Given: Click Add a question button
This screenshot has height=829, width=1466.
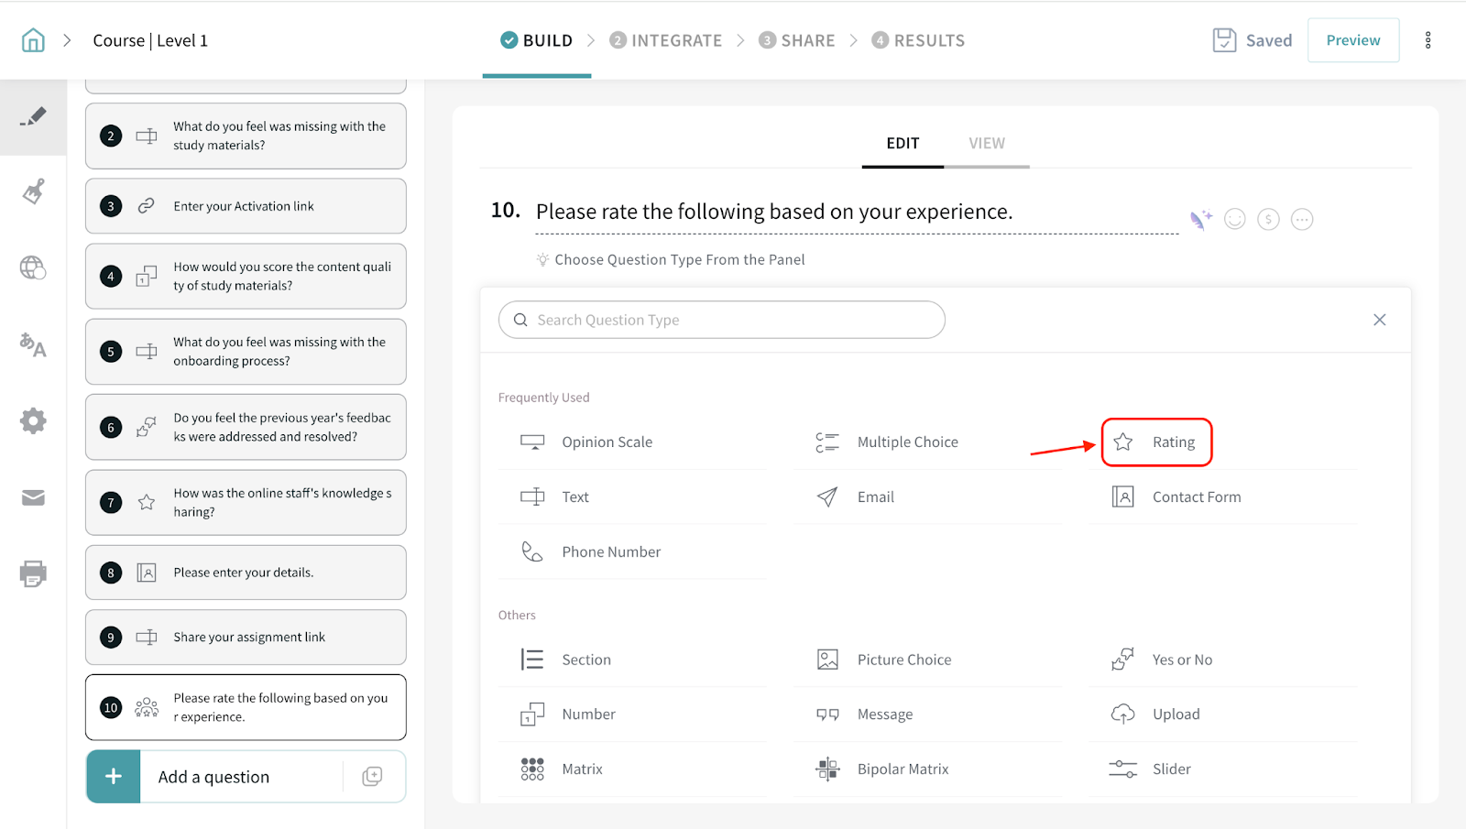Looking at the screenshot, I should point(213,777).
